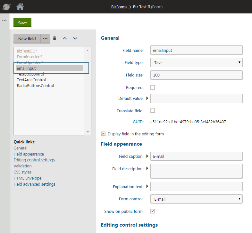Select TextAreaControl in the field list
The image size is (252, 233).
pos(31,80)
